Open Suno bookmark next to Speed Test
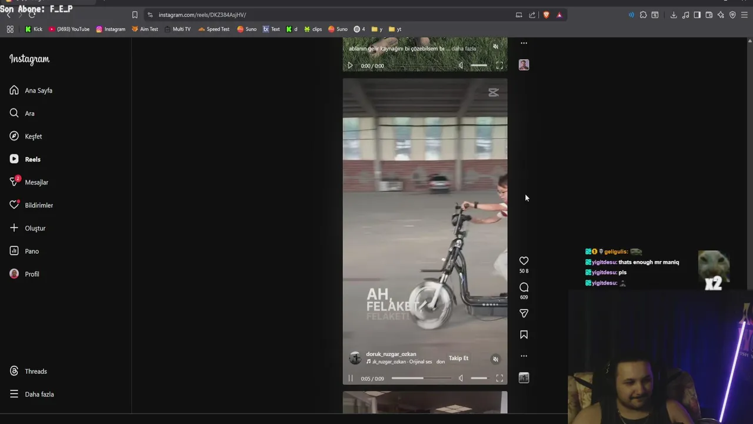Screen dimensions: 753x424 point(247,29)
